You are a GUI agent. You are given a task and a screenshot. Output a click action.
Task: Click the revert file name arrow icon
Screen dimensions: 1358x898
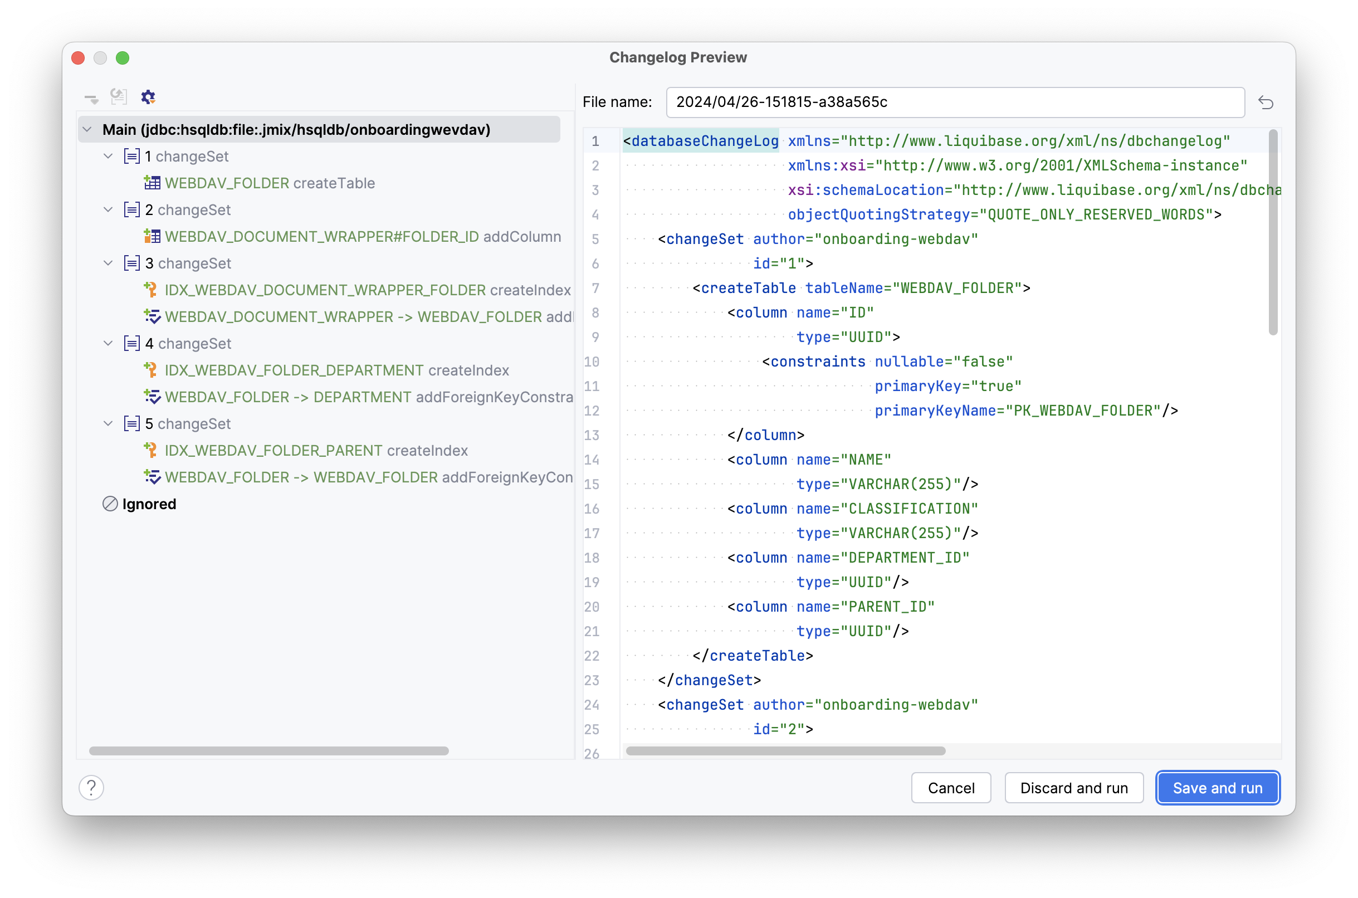(1267, 103)
